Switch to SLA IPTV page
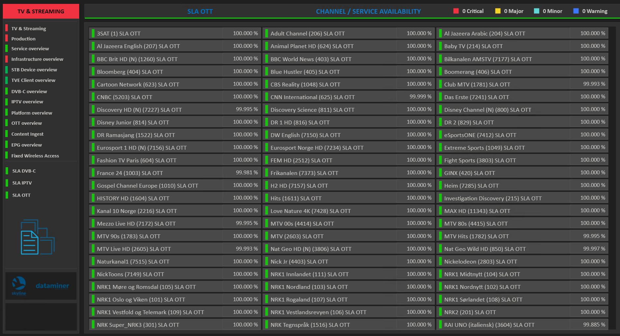620x336 pixels. [x=22, y=183]
